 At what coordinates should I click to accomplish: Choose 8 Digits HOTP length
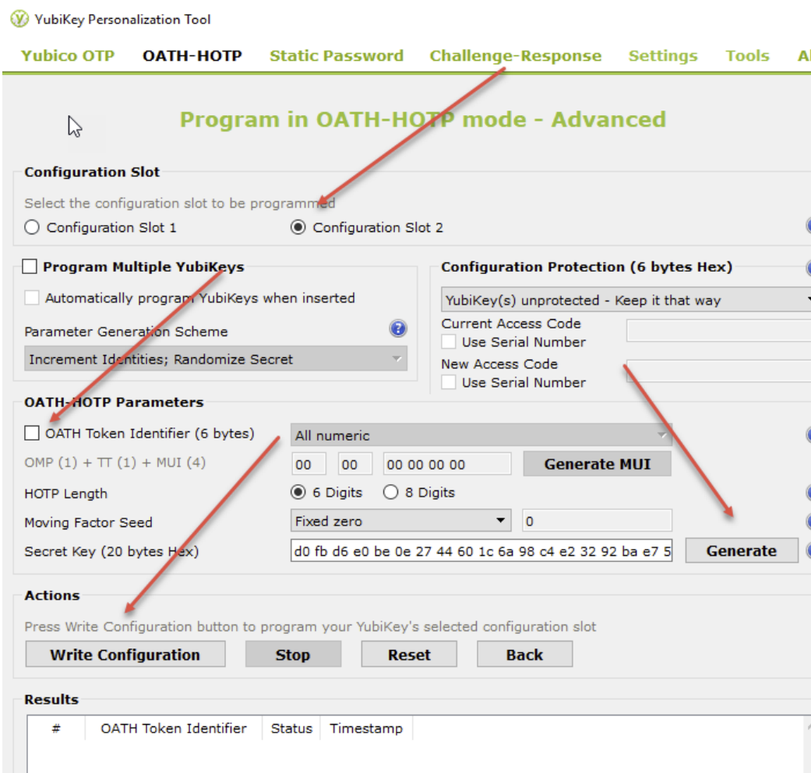pyautogui.click(x=390, y=493)
